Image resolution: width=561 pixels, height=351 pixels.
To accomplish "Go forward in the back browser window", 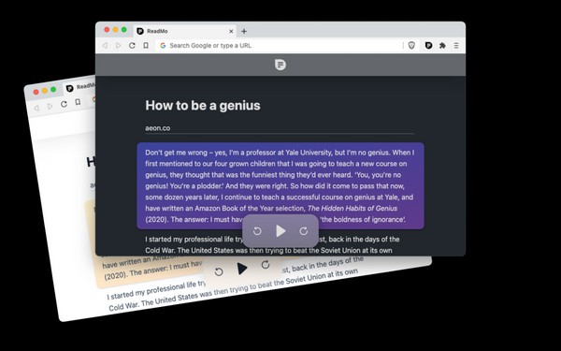I will click(x=50, y=106).
